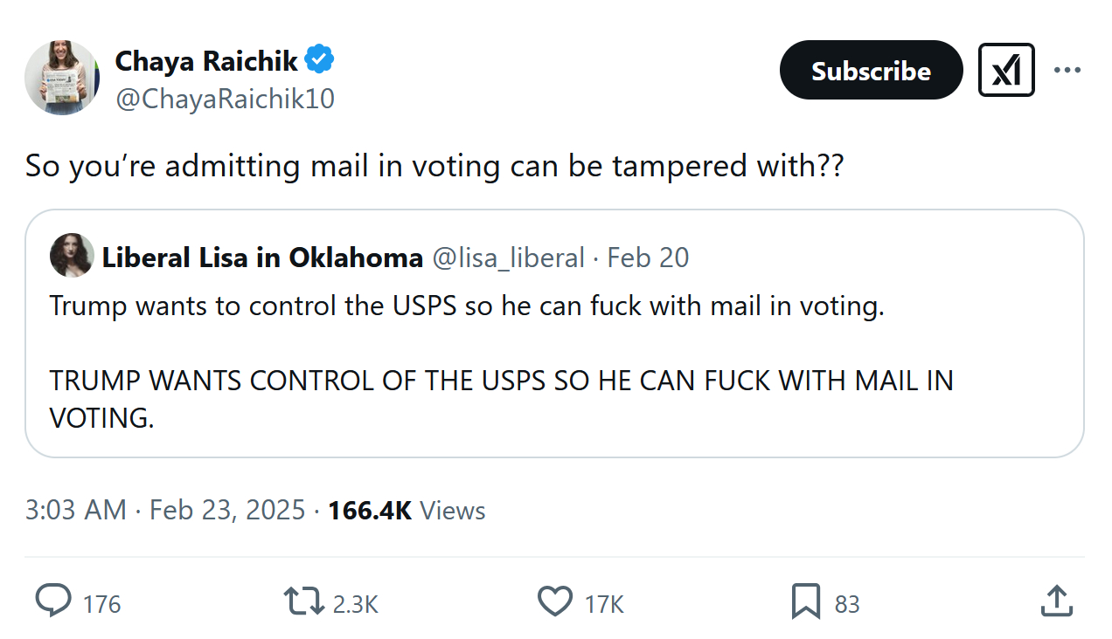Open the quoted post's Feb 20 date
Viewport: 1112px width, 639px height.
tap(648, 258)
